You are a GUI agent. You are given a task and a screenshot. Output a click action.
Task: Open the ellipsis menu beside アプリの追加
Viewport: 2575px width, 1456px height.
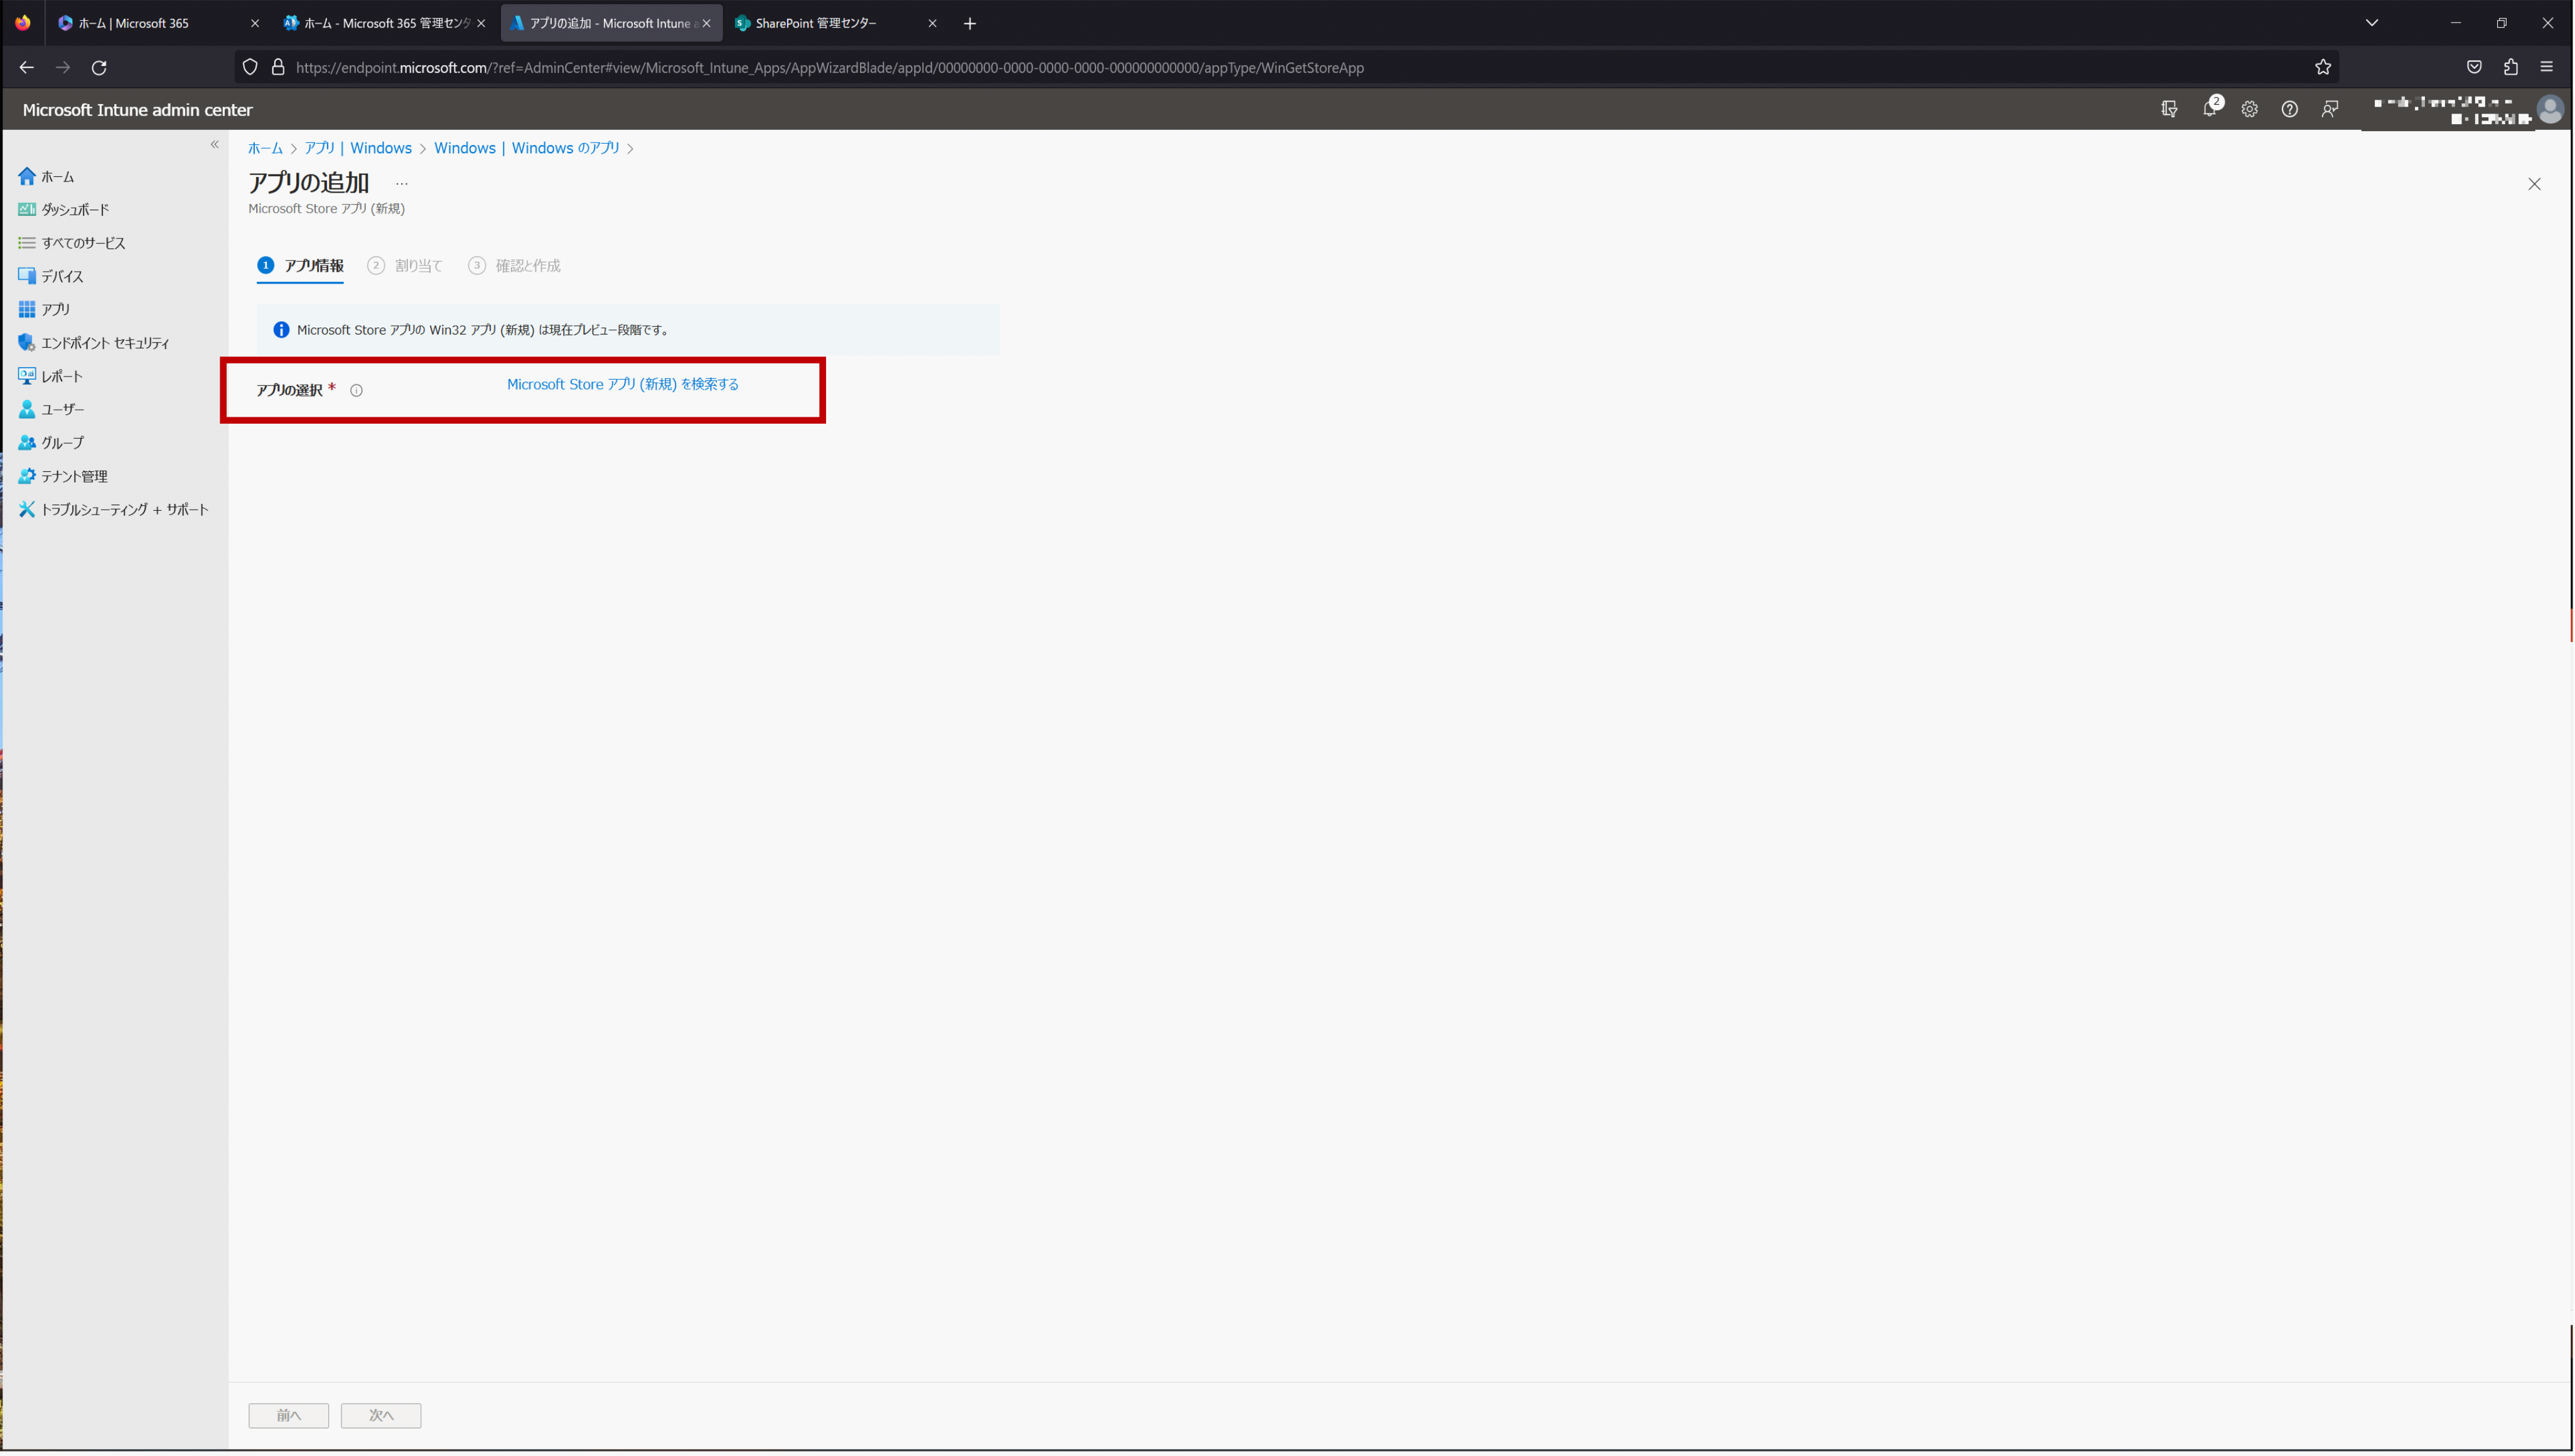[402, 184]
